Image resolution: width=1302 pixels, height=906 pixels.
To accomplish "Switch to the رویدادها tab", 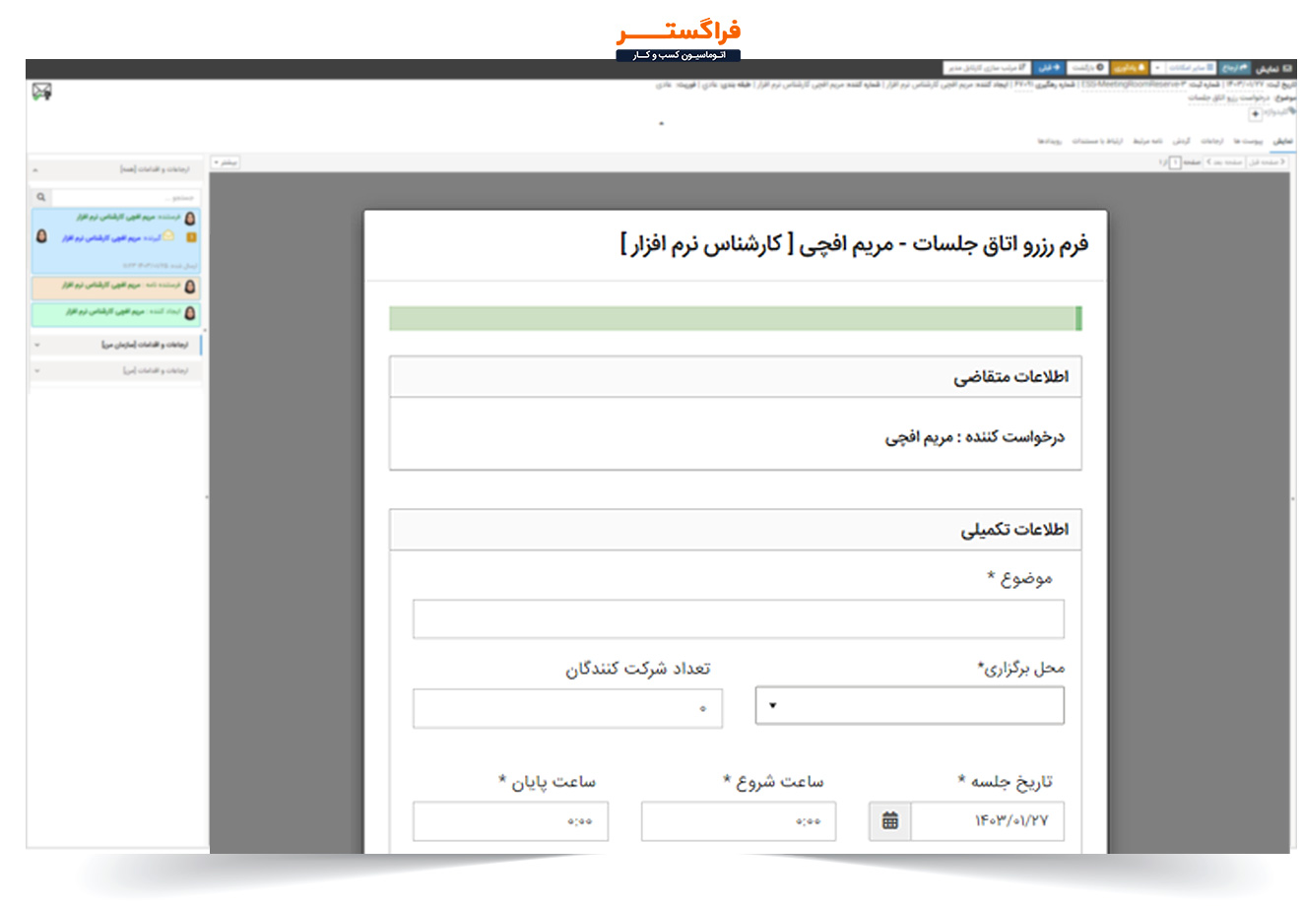I will [1049, 142].
